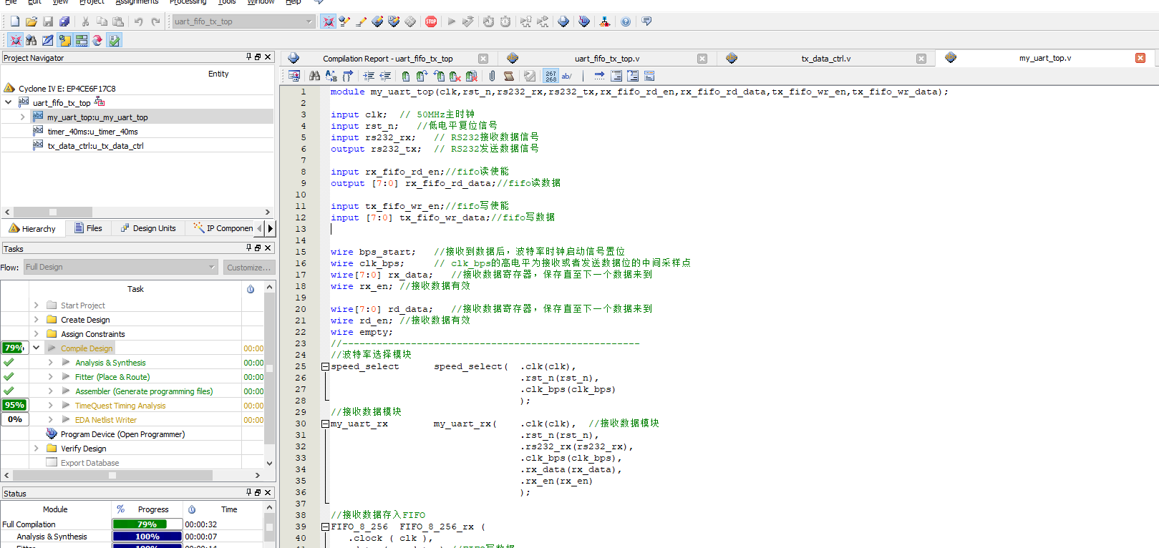Screen dimensions: 1159x548
Task: Collapse FIFO_8_256 code fold at line 39
Action: click(325, 527)
